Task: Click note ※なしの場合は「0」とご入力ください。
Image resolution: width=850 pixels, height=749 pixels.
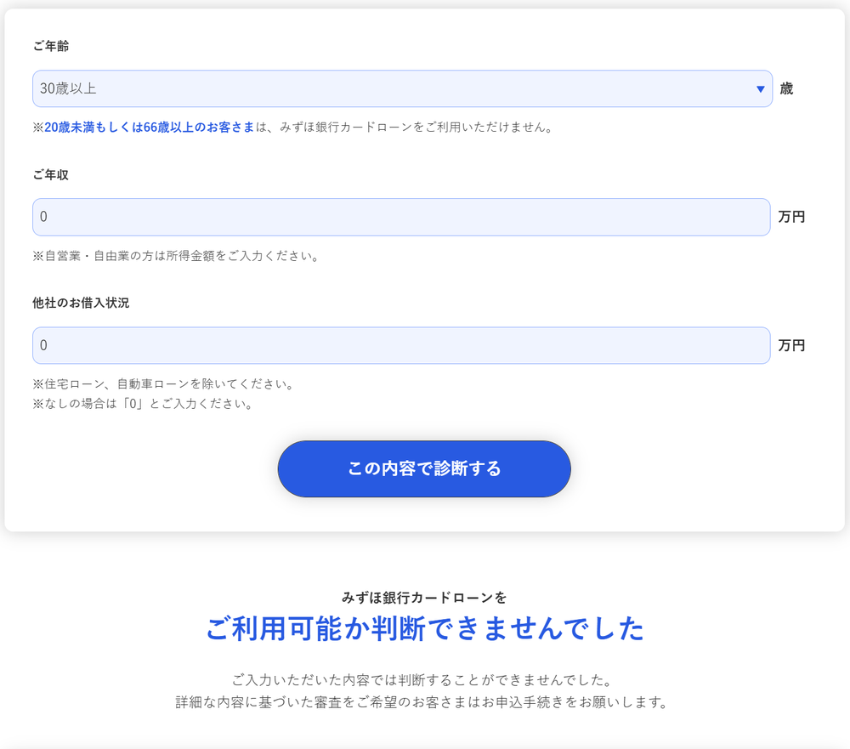Action: 143,404
